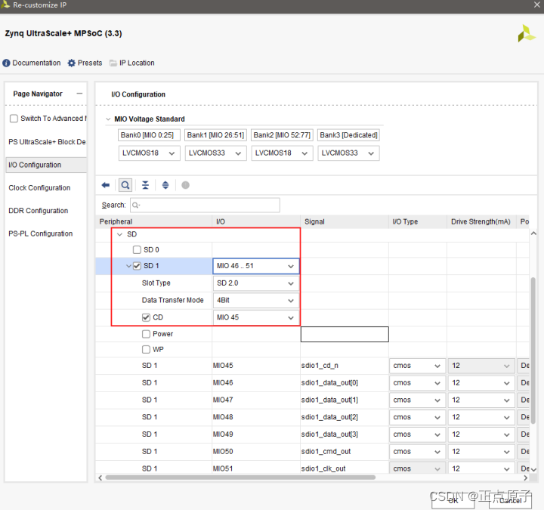Screen dimensions: 544x510
Task: Open PS-PL Configuration page
Action: 41,233
